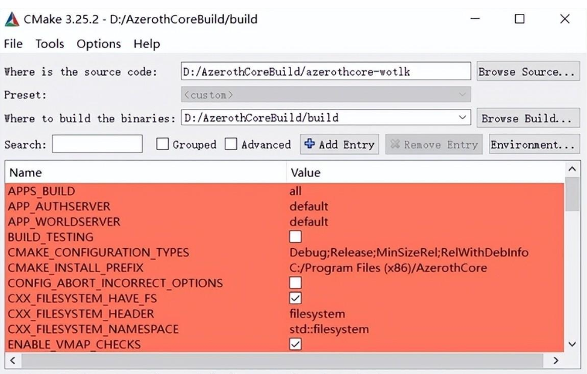The image size is (587, 374).
Task: Click the horizontal scrollbar left arrow
Action: pyautogui.click(x=13, y=360)
